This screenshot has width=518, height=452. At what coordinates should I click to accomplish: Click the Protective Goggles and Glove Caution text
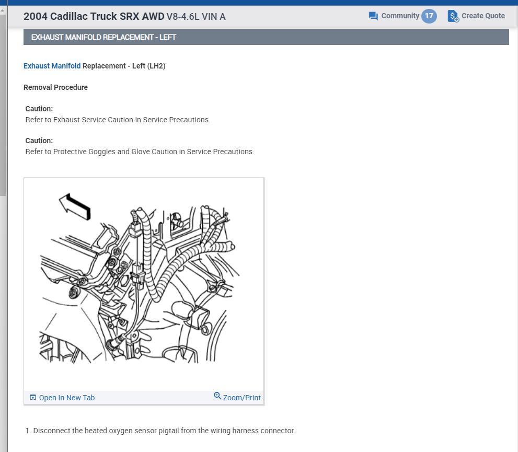(x=140, y=152)
